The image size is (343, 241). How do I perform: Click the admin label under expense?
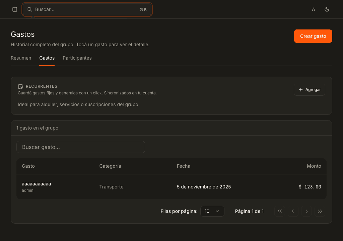pyautogui.click(x=27, y=190)
